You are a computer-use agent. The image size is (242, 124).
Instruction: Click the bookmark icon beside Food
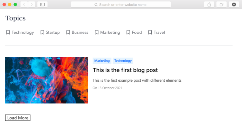pos(128,32)
